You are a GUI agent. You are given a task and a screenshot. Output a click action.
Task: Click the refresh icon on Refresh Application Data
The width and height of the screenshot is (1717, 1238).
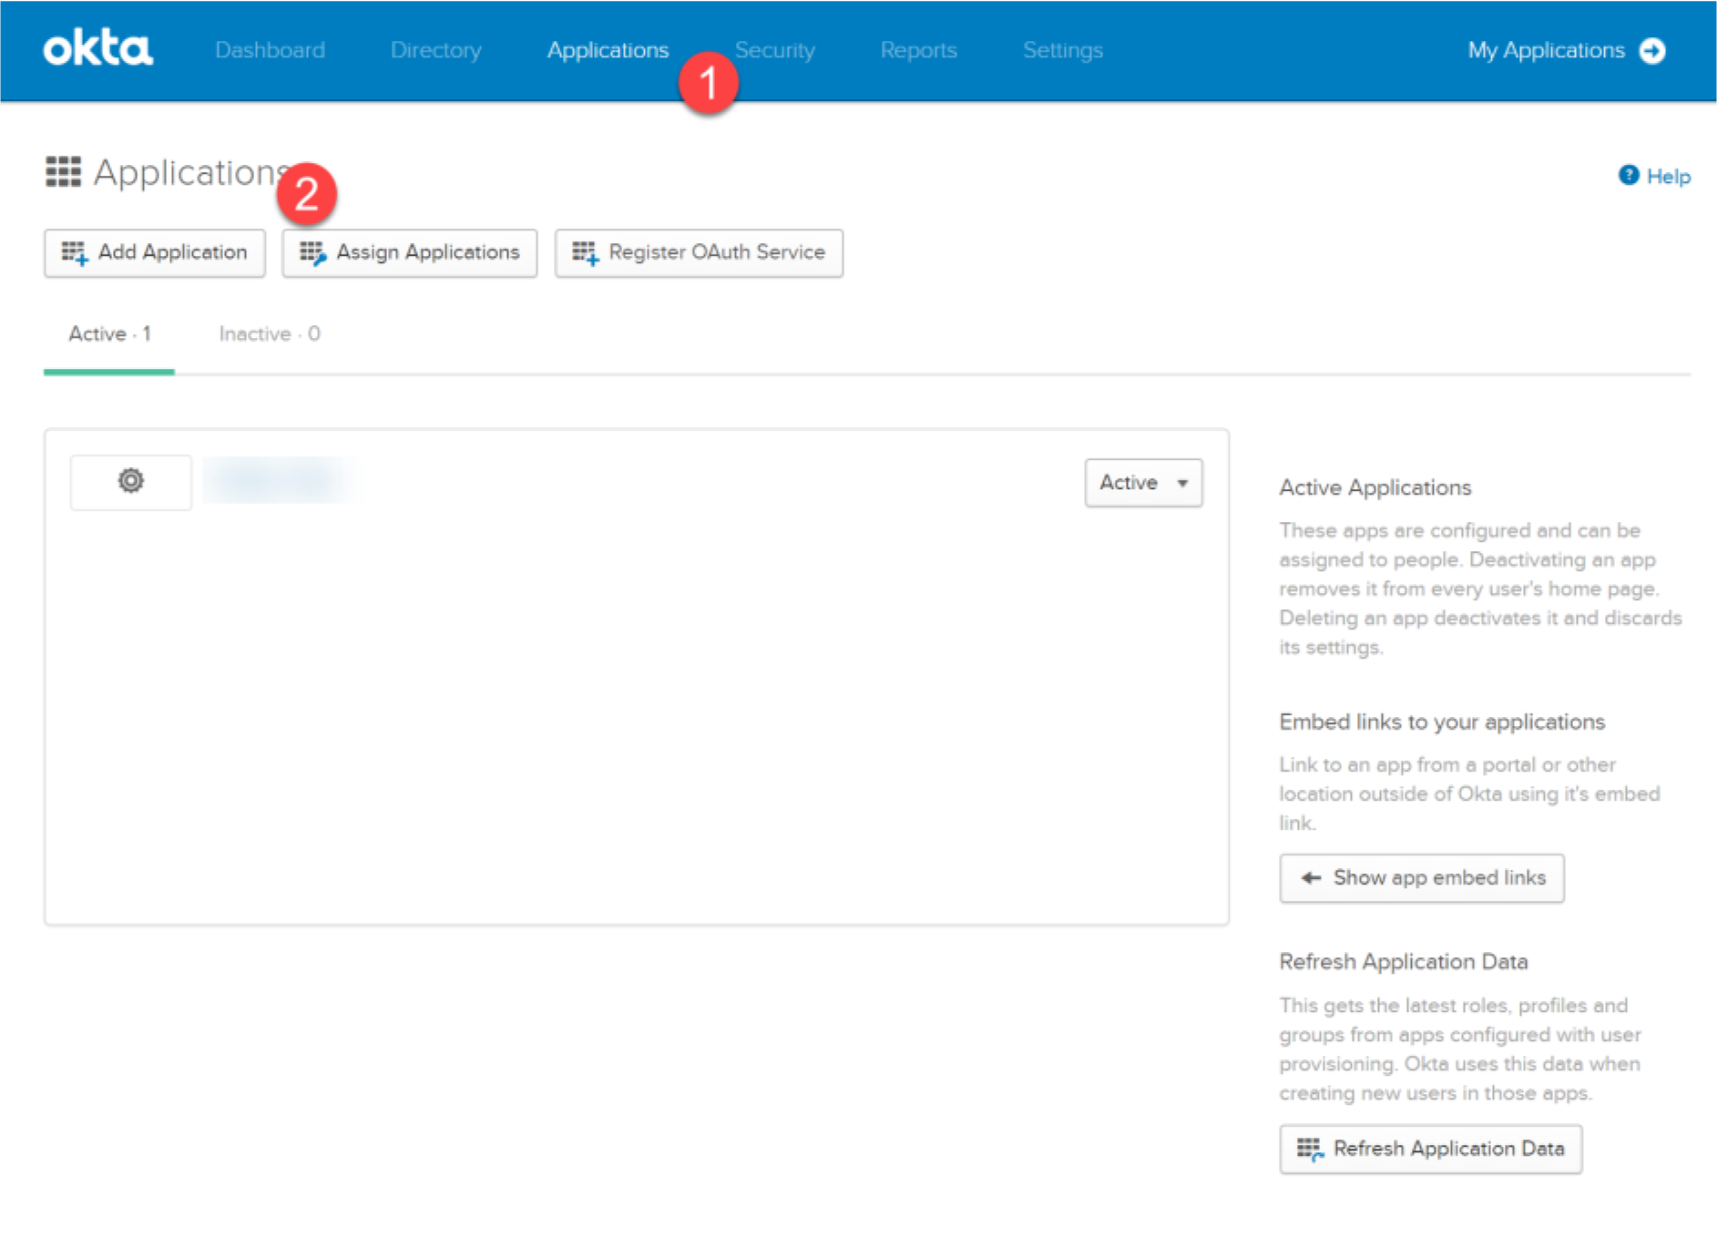(x=1310, y=1149)
